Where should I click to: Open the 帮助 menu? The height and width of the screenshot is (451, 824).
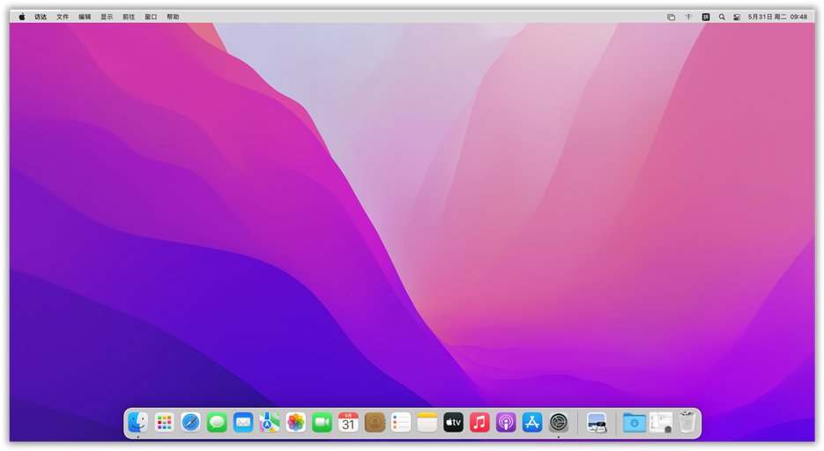click(x=173, y=17)
